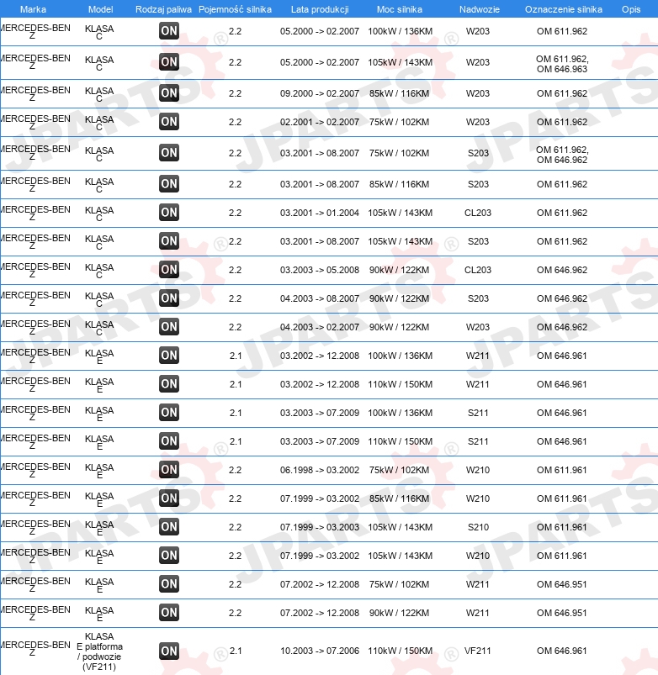Viewport: 658px width, 675px height.
Task: Select 'OM 646.962' in the CL203 row
Action: pos(562,270)
